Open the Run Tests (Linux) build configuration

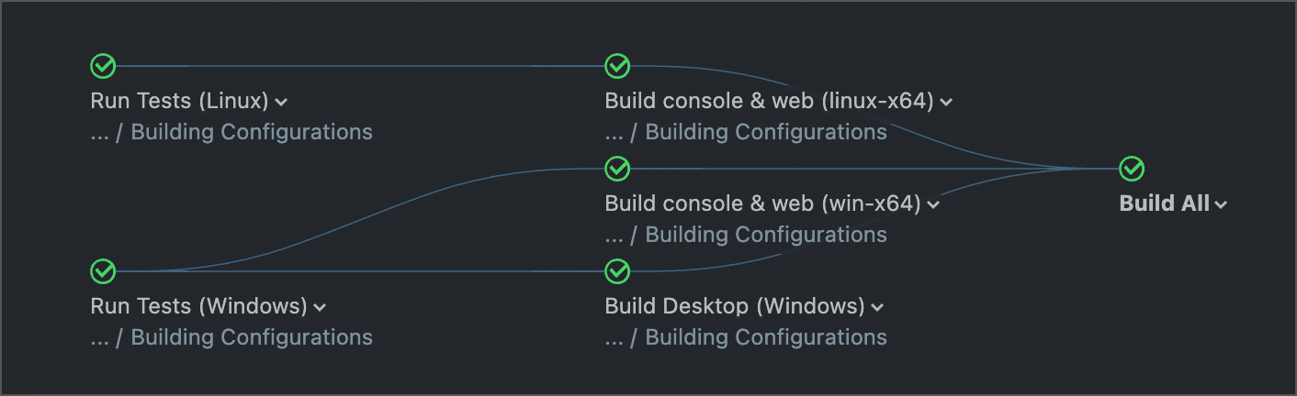click(179, 101)
